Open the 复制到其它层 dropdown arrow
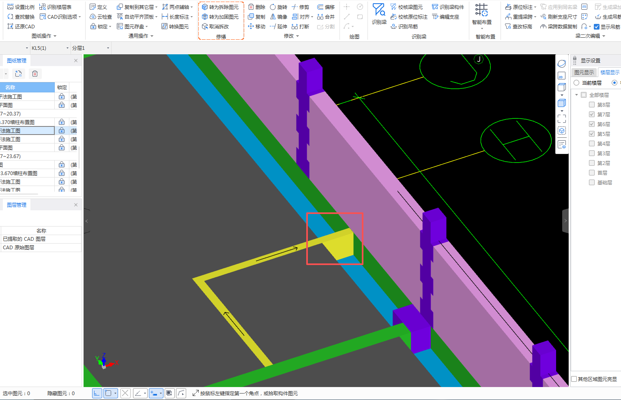621x400 pixels. (x=156, y=7)
